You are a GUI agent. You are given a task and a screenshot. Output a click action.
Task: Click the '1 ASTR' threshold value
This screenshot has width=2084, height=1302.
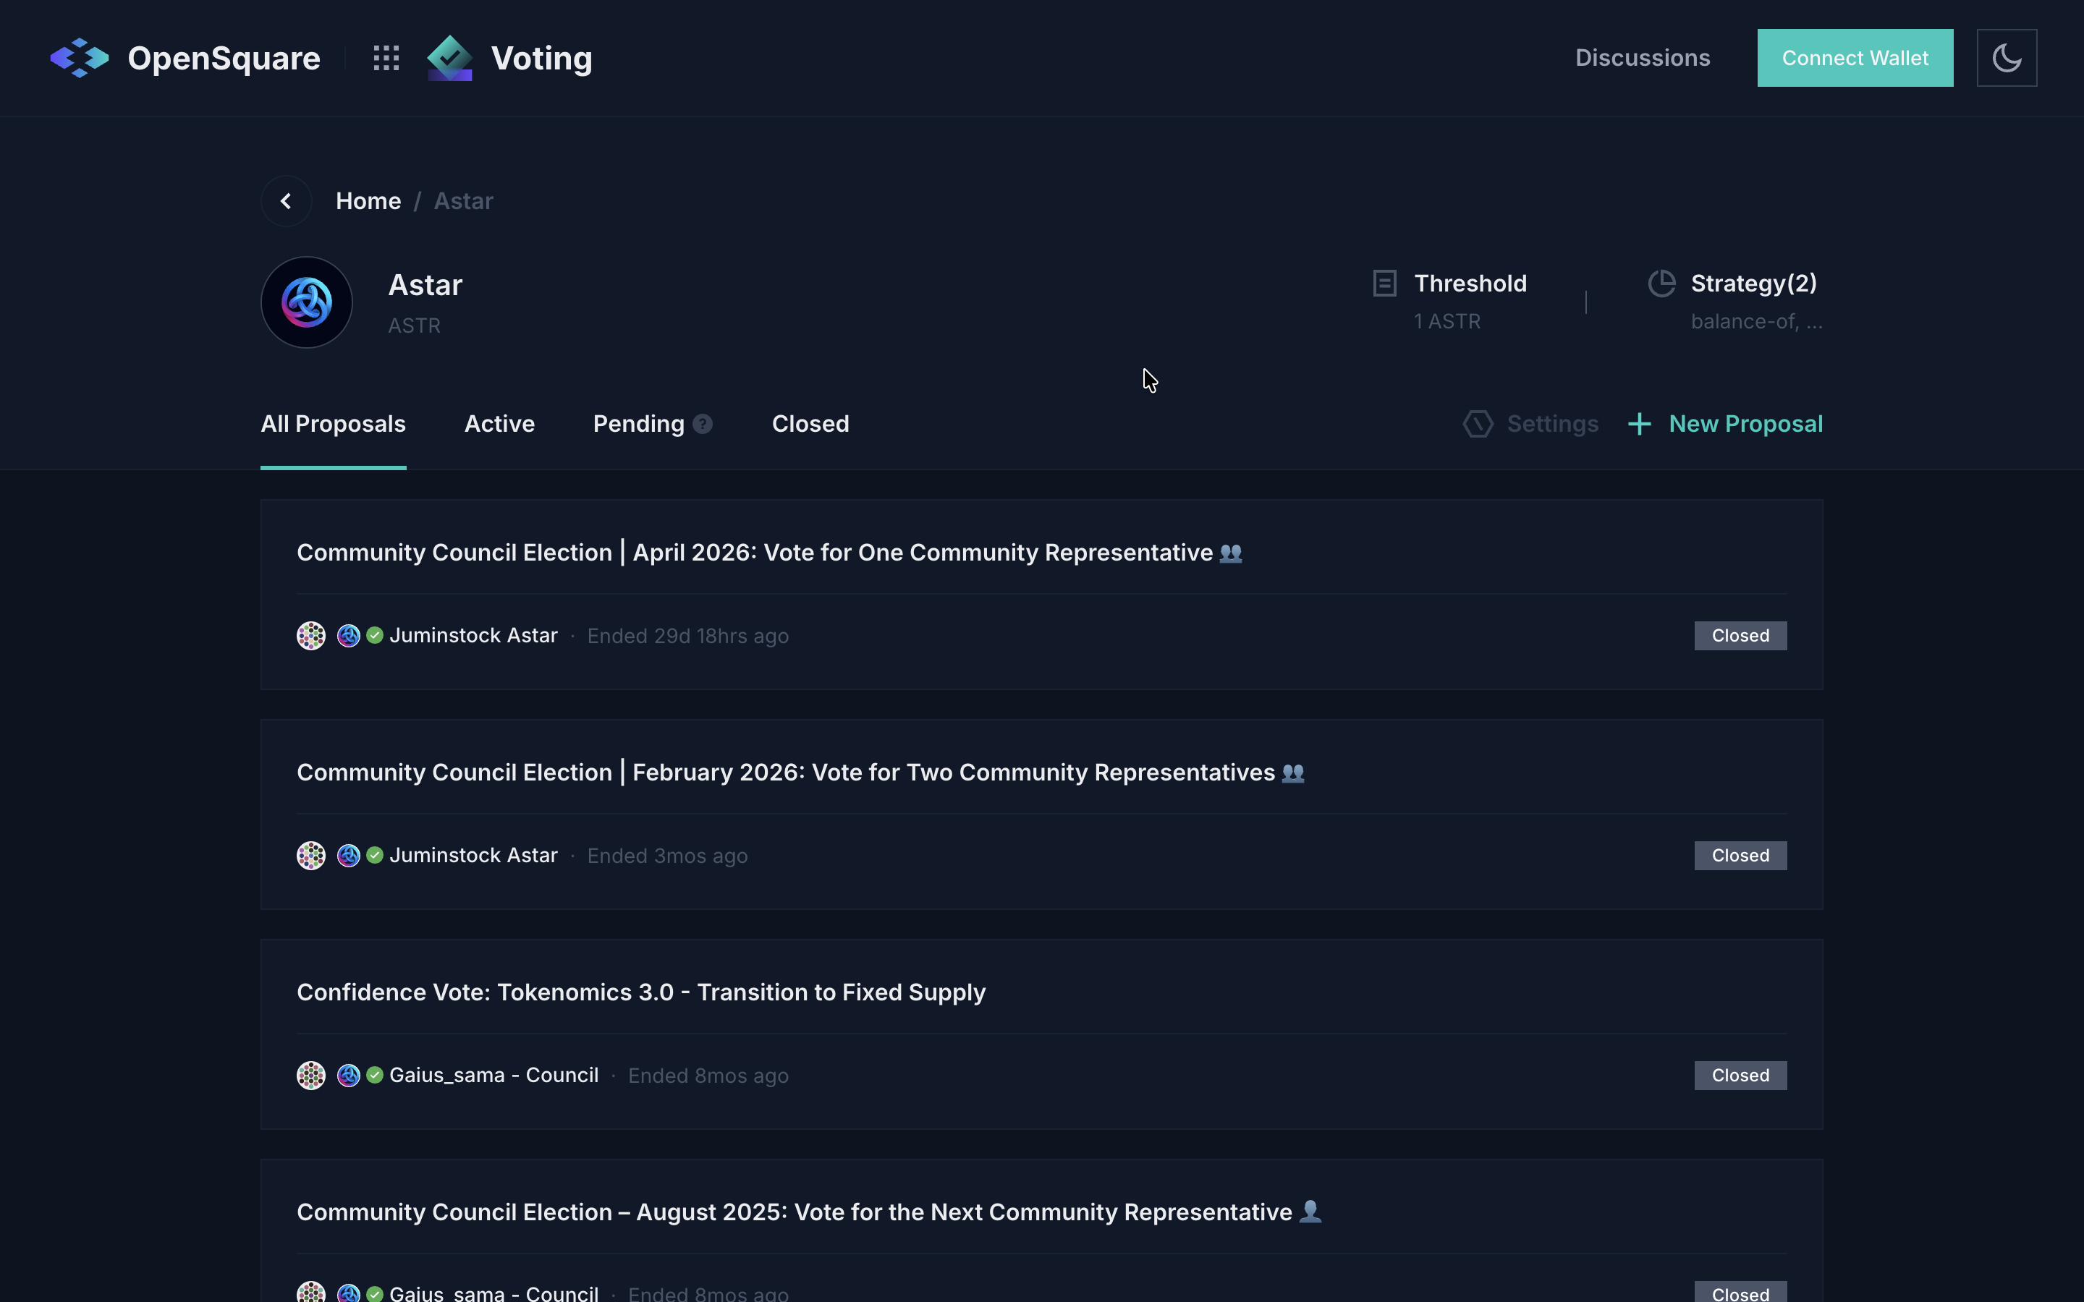click(1446, 321)
